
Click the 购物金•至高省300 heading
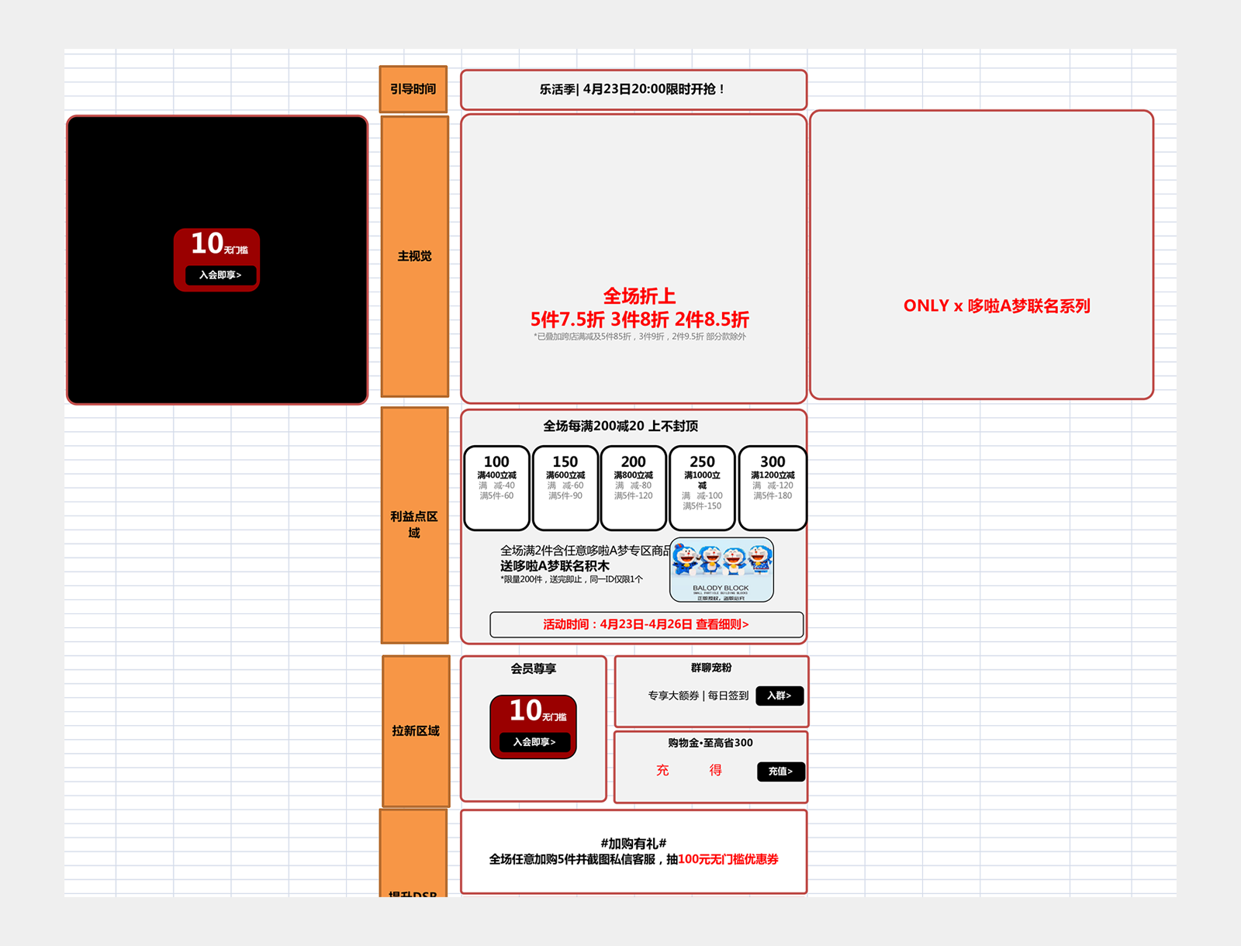click(710, 743)
